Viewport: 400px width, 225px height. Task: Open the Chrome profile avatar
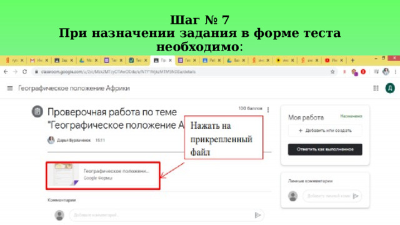coord(386,72)
